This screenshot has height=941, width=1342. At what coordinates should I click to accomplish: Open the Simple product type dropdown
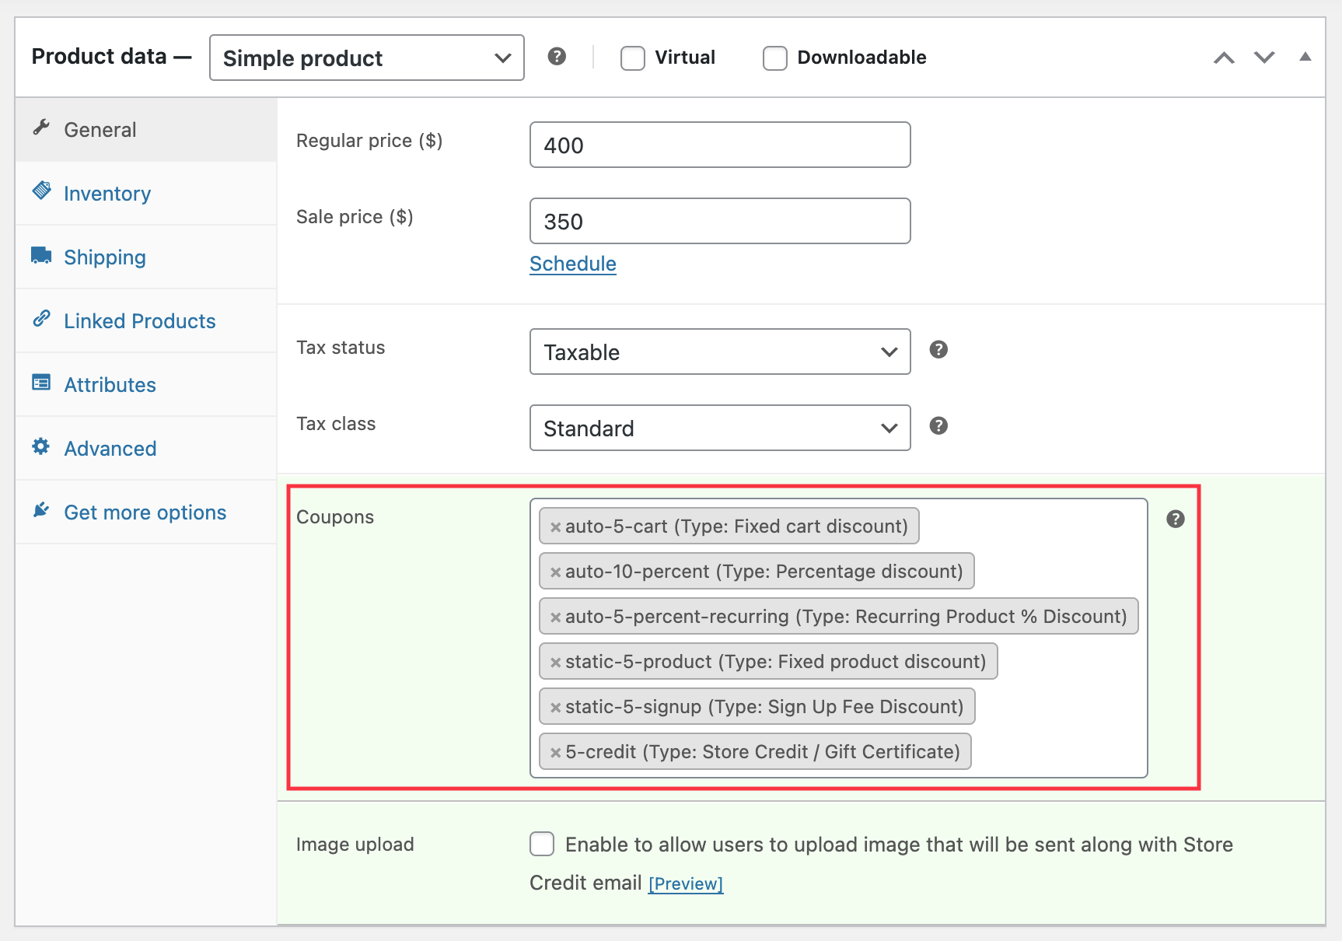[366, 58]
